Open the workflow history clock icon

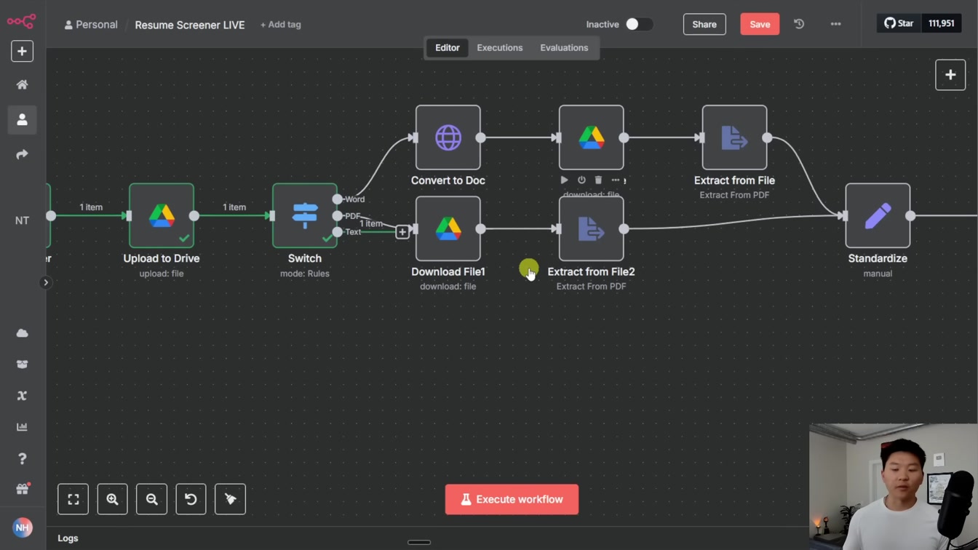[799, 24]
